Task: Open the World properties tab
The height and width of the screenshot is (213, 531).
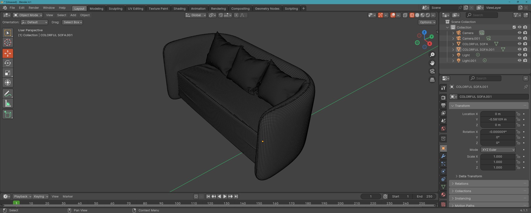Action: coord(443,128)
